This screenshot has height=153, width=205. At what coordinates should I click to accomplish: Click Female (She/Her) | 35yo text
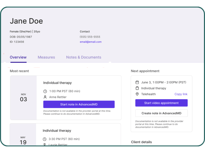(x=25, y=31)
